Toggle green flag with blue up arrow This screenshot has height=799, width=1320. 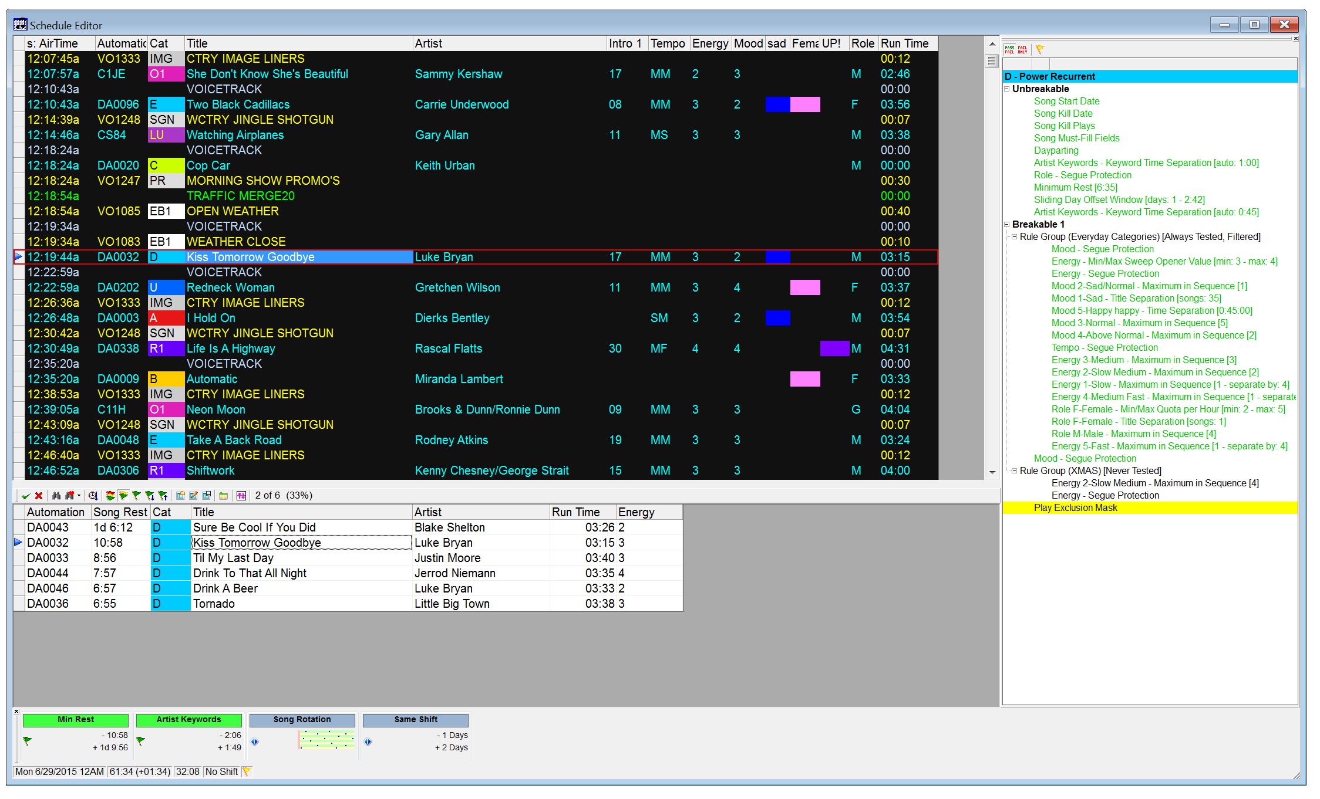click(x=163, y=496)
